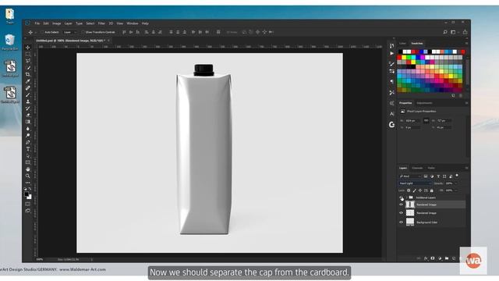This screenshot has height=281, width=499.
Task: Open the Auto-Select Layer dropdown
Action: click(x=70, y=32)
